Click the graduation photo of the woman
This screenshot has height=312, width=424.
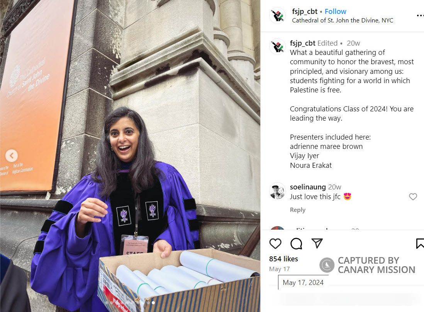pos(130,156)
